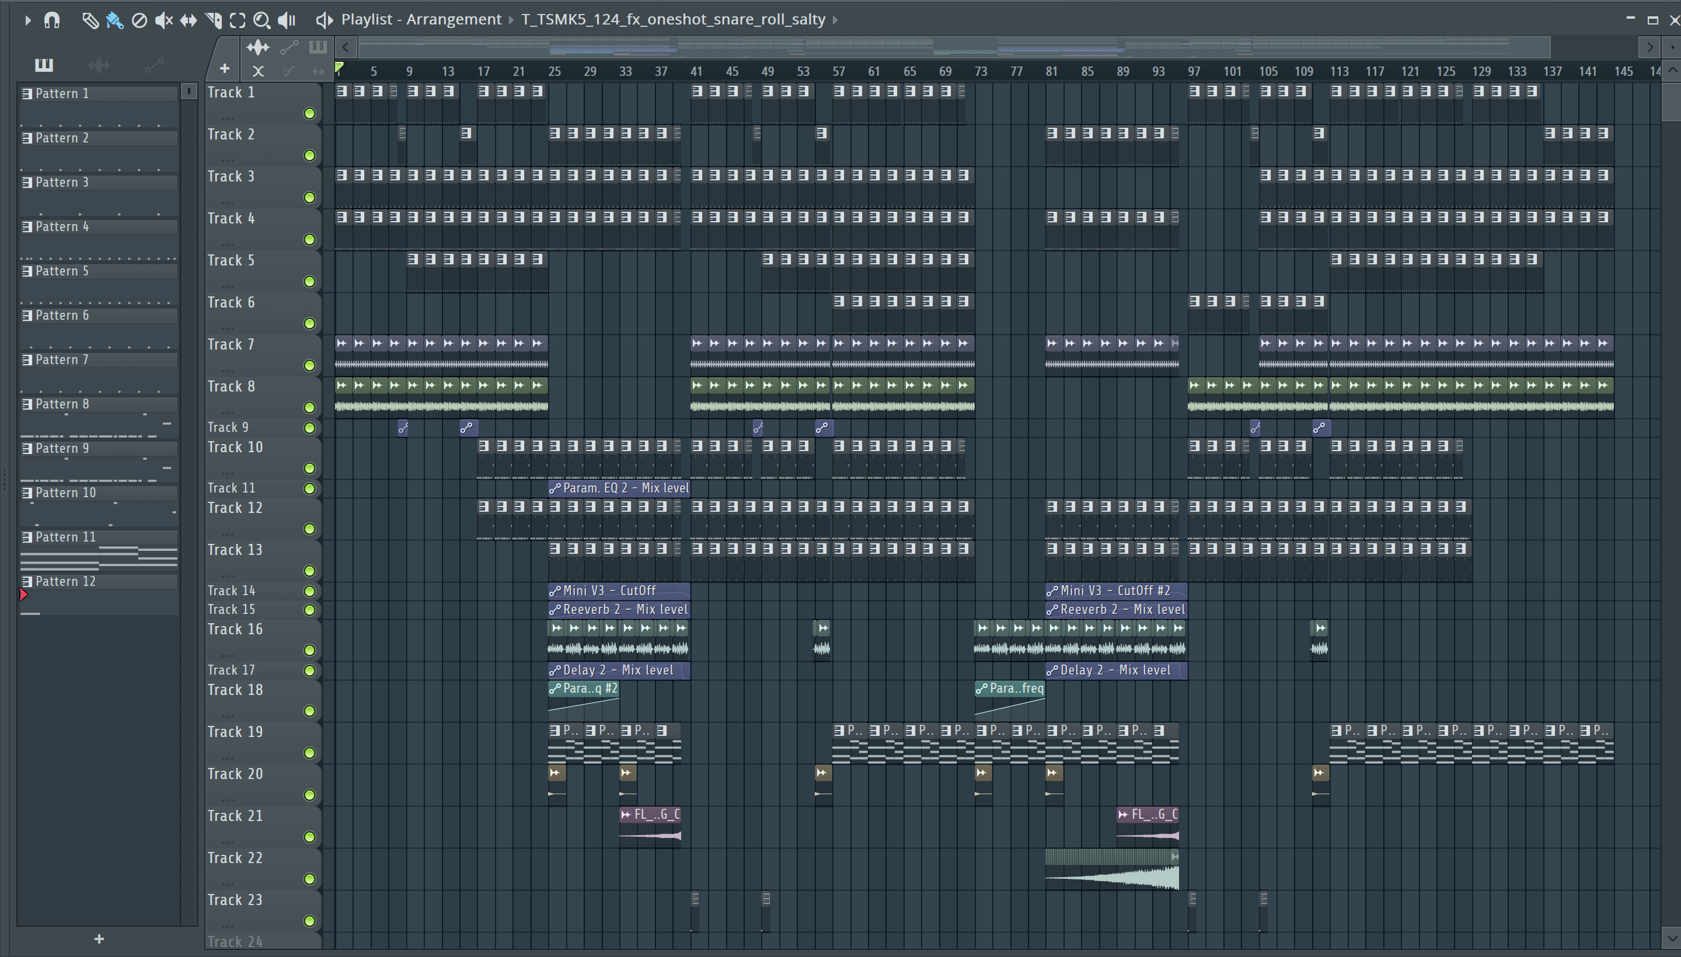The image size is (1681, 957).
Task: Select the Slice tool
Action: click(x=213, y=20)
